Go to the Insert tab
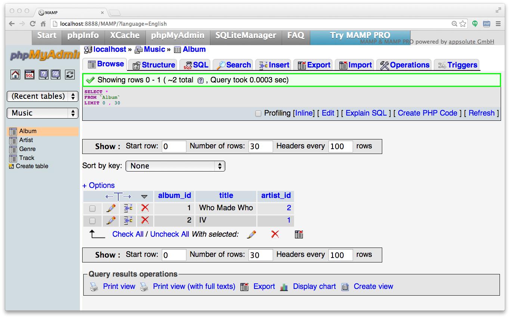The image size is (510, 318). click(x=274, y=65)
